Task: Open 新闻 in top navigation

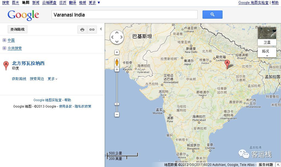Action: [36, 3]
